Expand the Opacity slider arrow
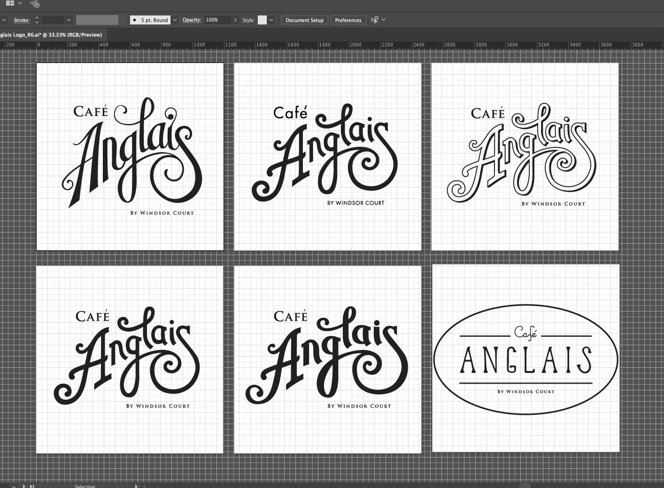The height and width of the screenshot is (488, 664). [235, 20]
